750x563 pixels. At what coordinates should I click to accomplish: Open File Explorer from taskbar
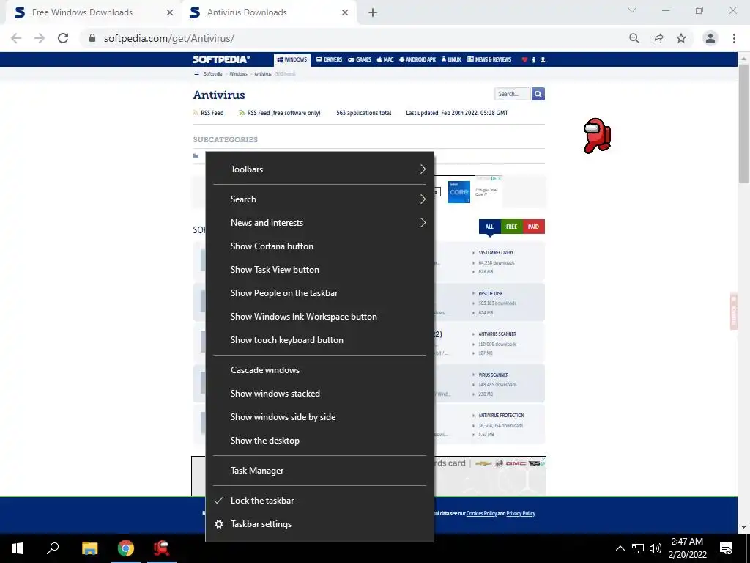90,548
